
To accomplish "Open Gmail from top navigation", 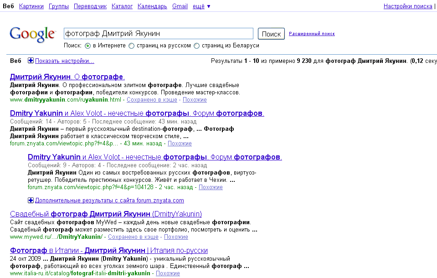I will coord(180,6).
